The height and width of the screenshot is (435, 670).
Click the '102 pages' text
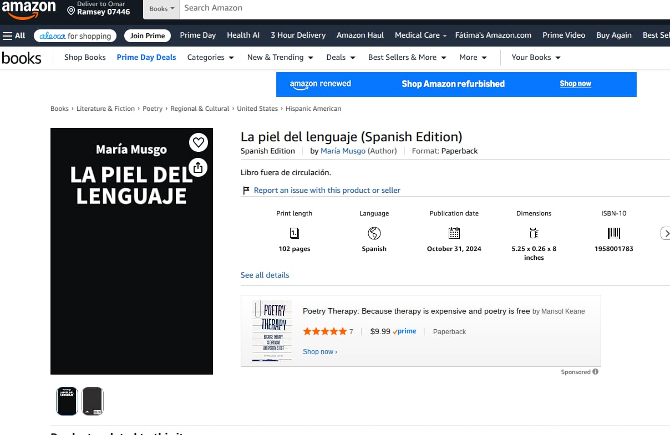pyautogui.click(x=295, y=249)
